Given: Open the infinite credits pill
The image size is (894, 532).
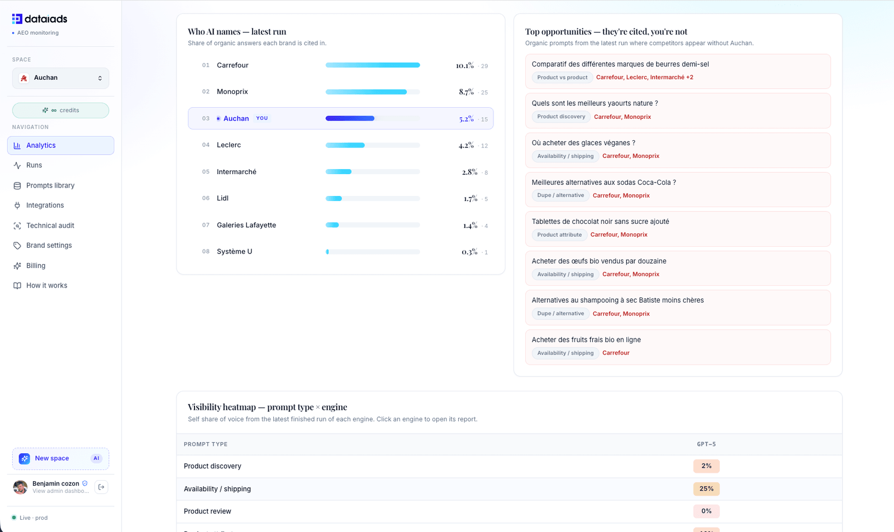Looking at the screenshot, I should click(x=60, y=111).
